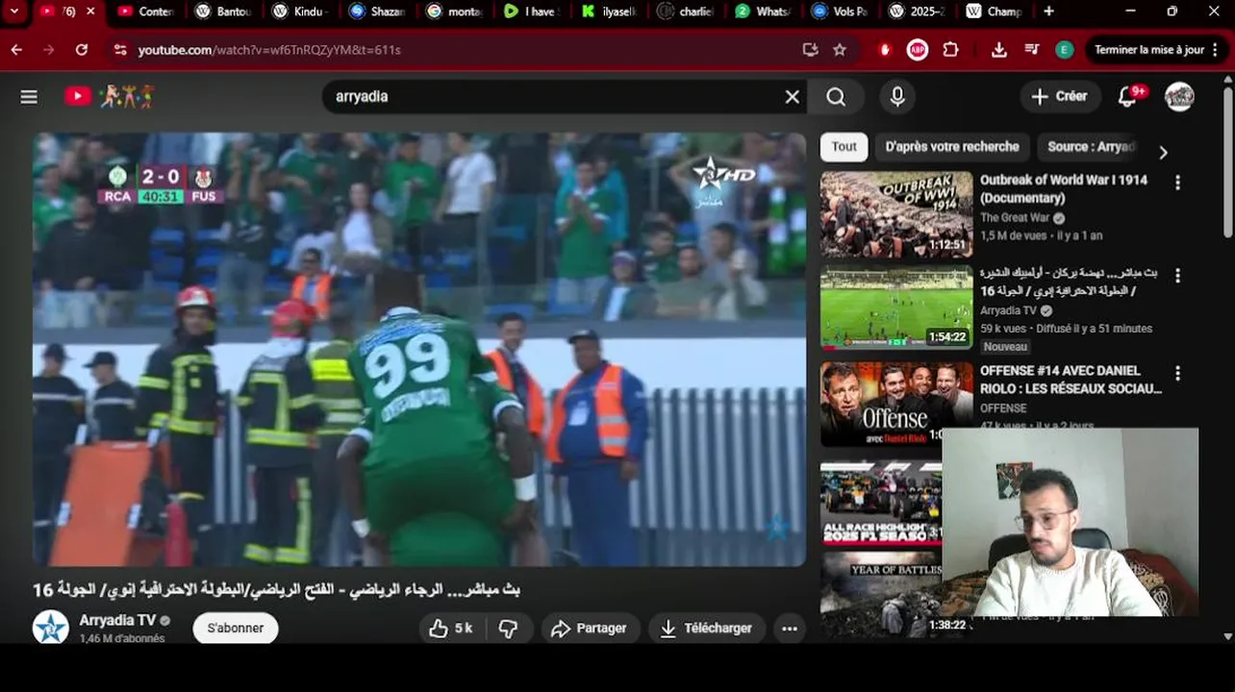Open The Great War channel link
The height and width of the screenshot is (692, 1235).
tap(1015, 218)
